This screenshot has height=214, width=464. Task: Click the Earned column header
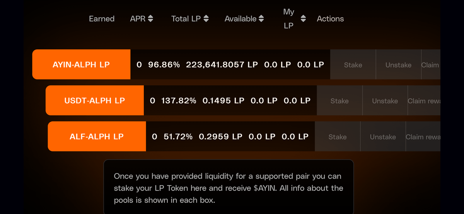(x=102, y=19)
